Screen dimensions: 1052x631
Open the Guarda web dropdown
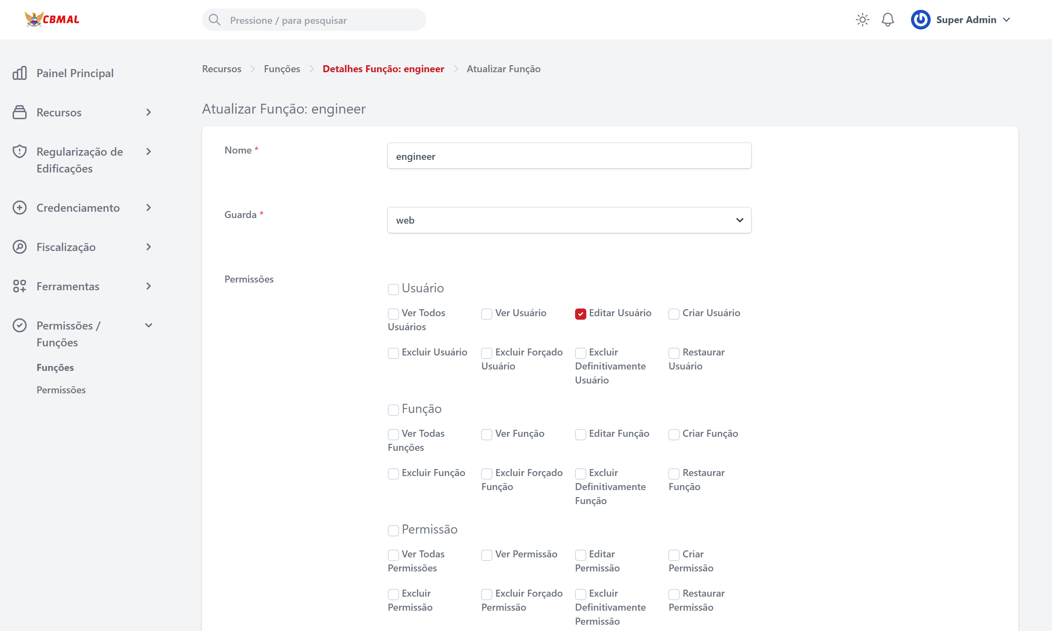pyautogui.click(x=569, y=220)
